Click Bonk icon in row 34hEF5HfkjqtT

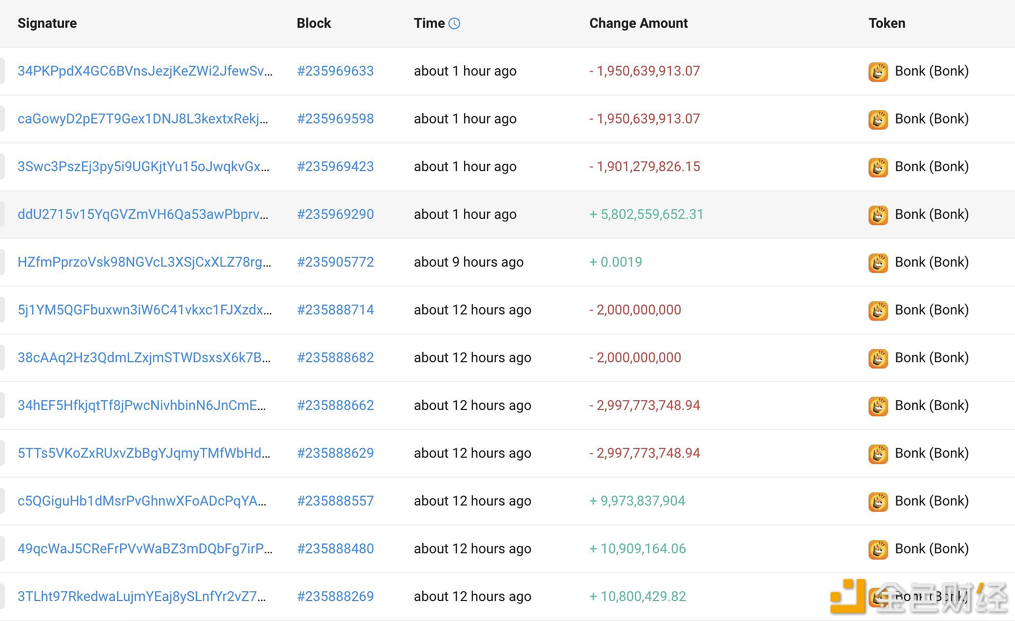coord(878,406)
